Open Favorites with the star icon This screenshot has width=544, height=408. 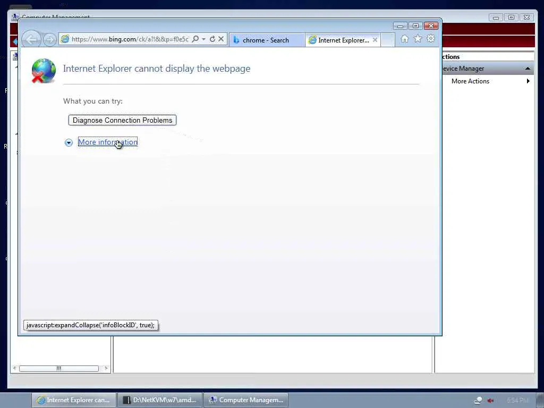(x=418, y=39)
